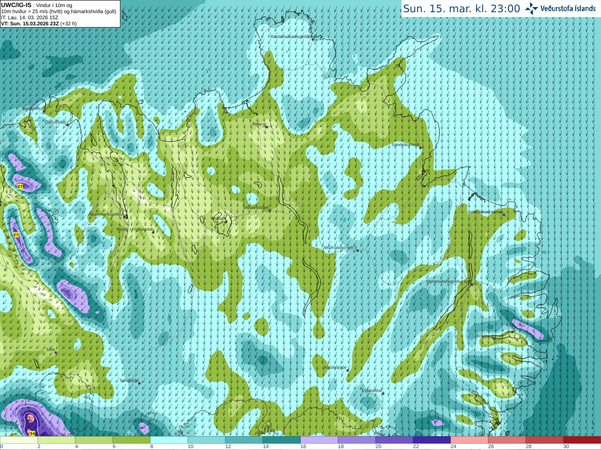The height and width of the screenshot is (450, 601).
Task: Pick the 2–4 m/s light green legend swatch
Action: click(56, 440)
